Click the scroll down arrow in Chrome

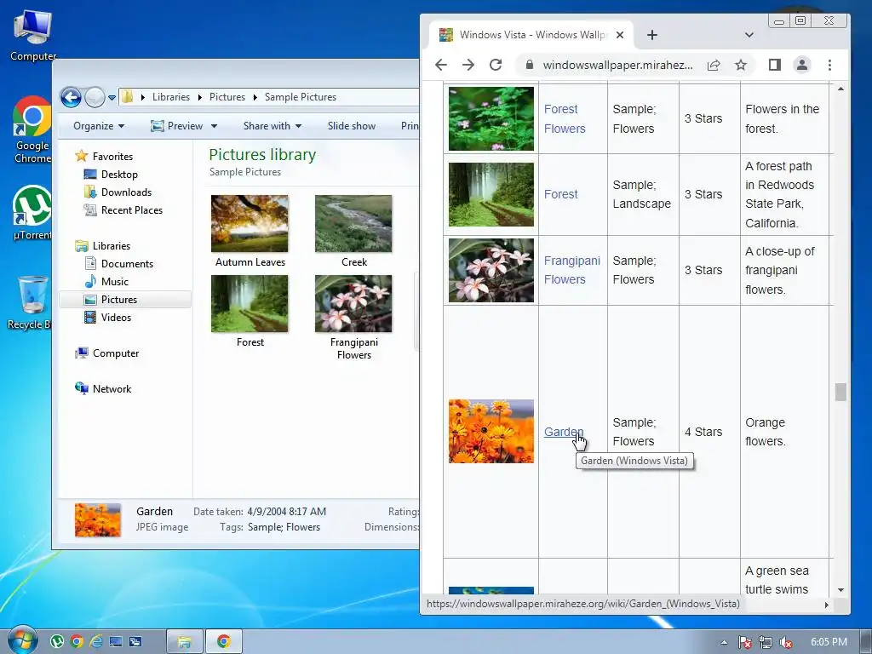tap(840, 589)
